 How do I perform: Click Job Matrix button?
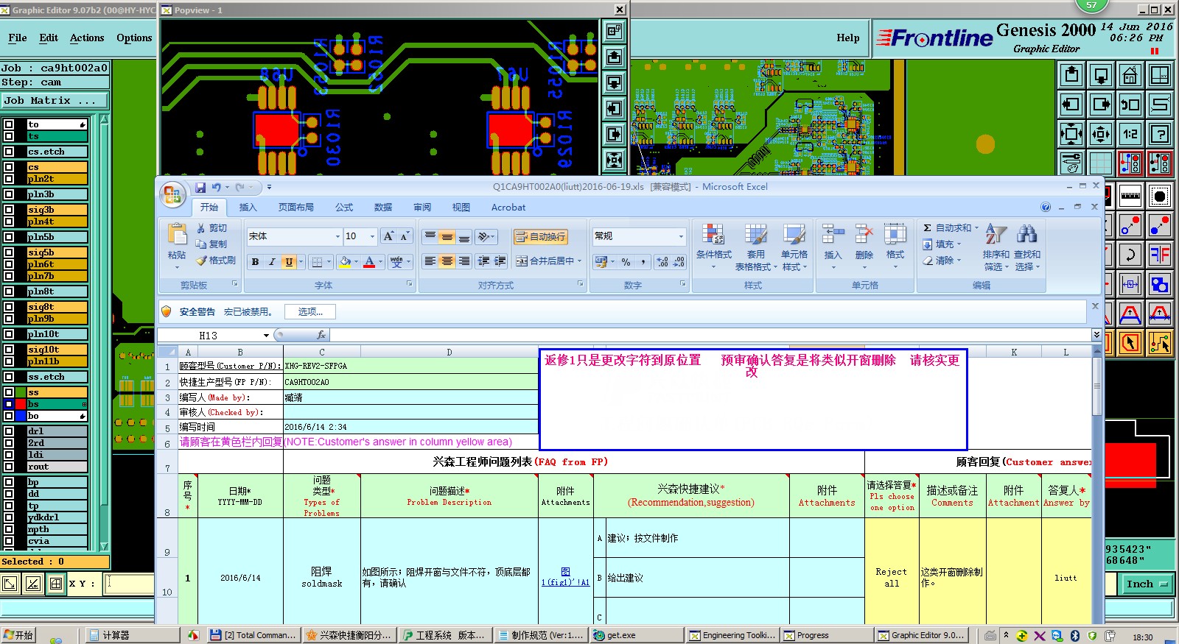click(x=55, y=101)
